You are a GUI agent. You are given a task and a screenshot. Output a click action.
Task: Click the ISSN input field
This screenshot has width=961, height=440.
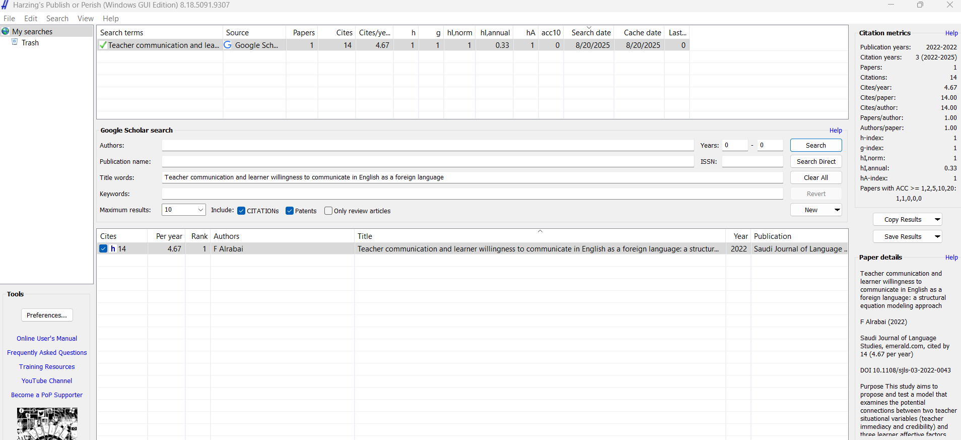click(752, 161)
